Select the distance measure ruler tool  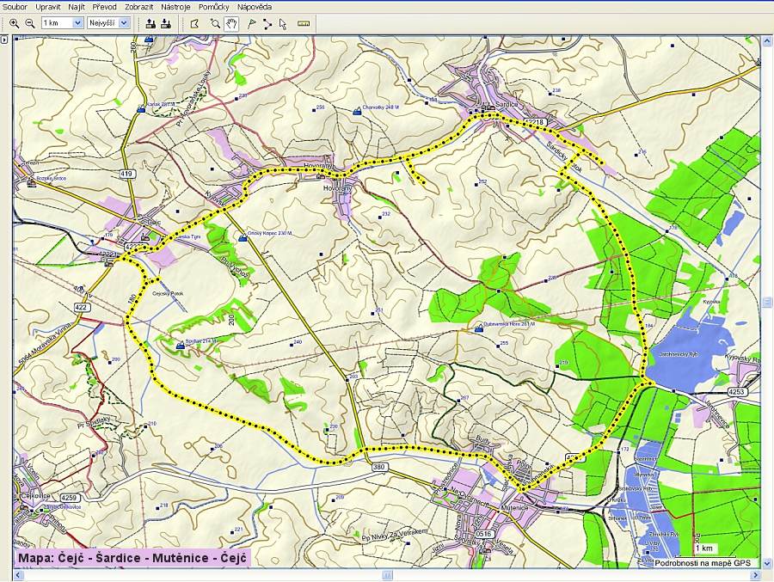pos(303,23)
